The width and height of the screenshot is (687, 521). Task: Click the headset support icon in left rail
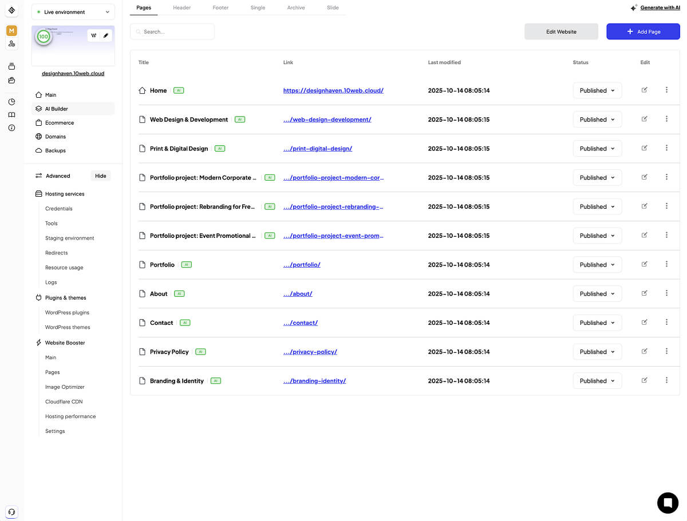click(x=11, y=512)
